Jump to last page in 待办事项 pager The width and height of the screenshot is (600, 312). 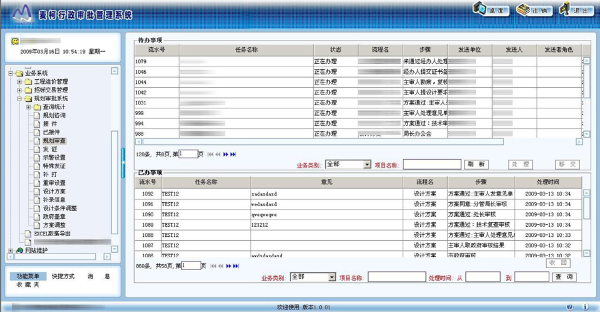click(x=234, y=154)
